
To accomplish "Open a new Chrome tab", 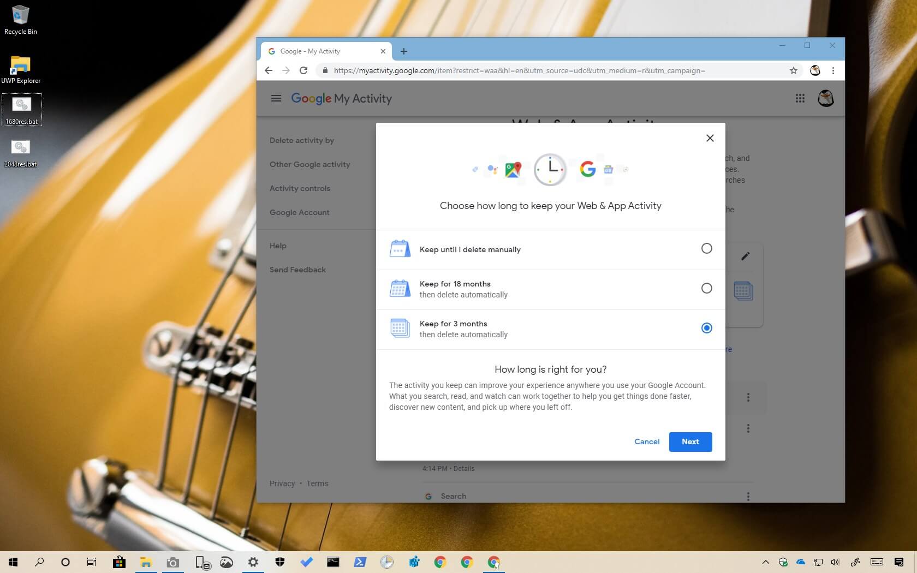I will coord(404,51).
